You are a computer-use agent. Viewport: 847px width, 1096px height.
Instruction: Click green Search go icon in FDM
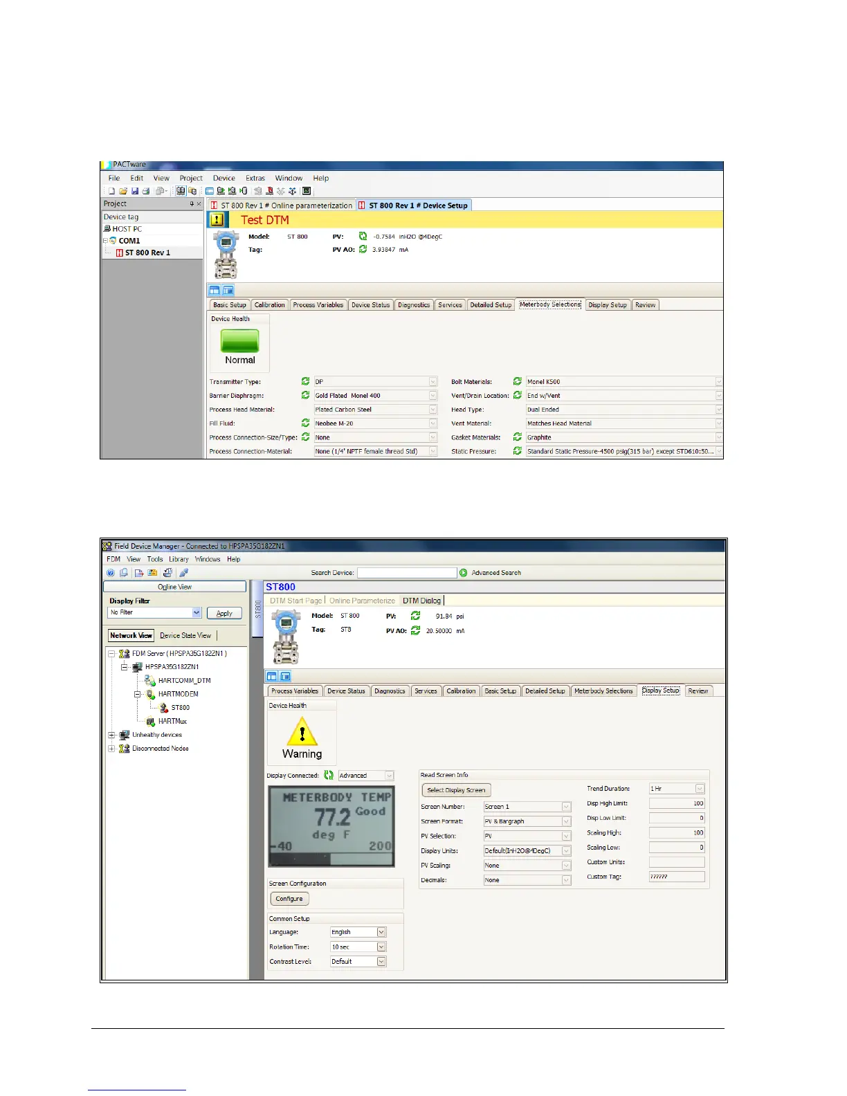coord(464,573)
